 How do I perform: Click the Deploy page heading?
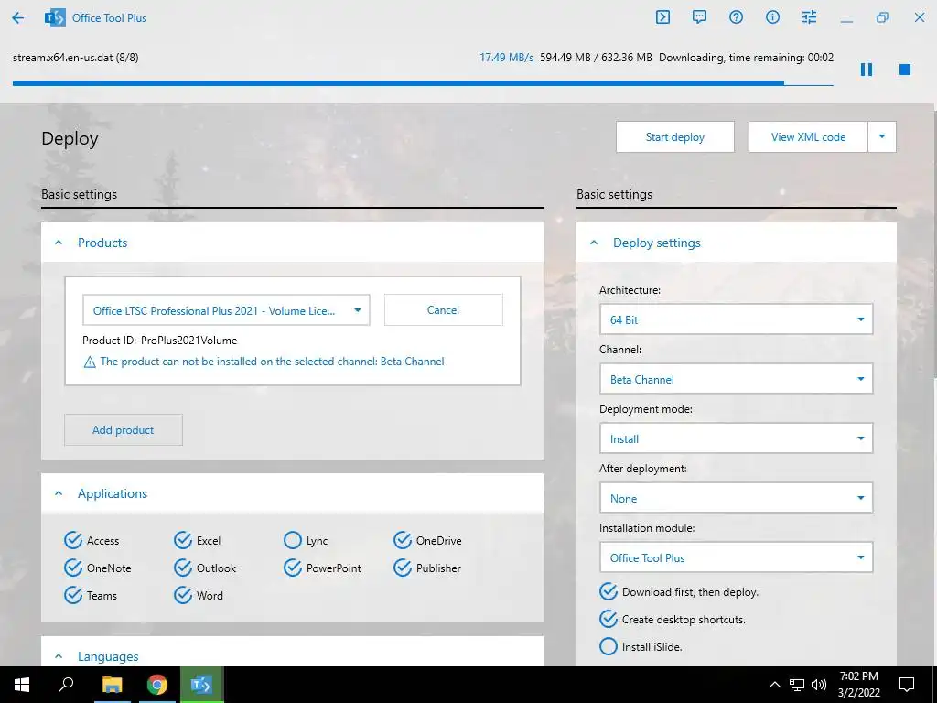[70, 139]
